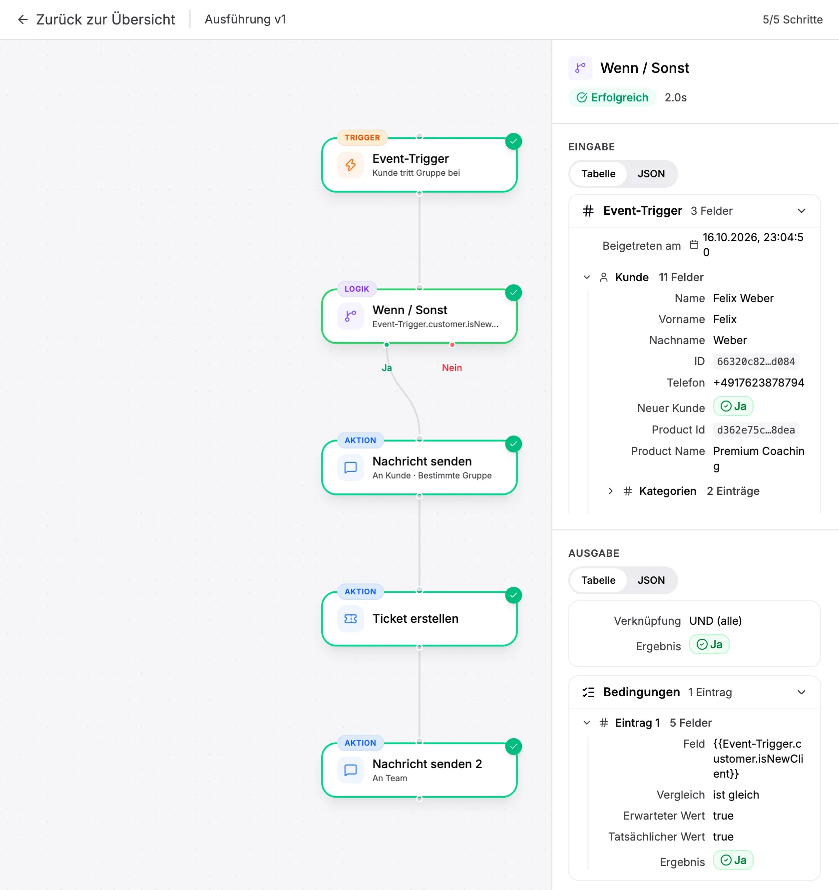Switch Ausgabe view to JSON
The width and height of the screenshot is (839, 890).
click(651, 580)
